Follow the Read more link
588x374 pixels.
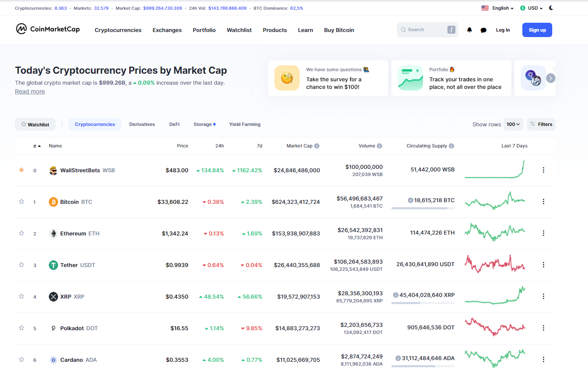(30, 92)
